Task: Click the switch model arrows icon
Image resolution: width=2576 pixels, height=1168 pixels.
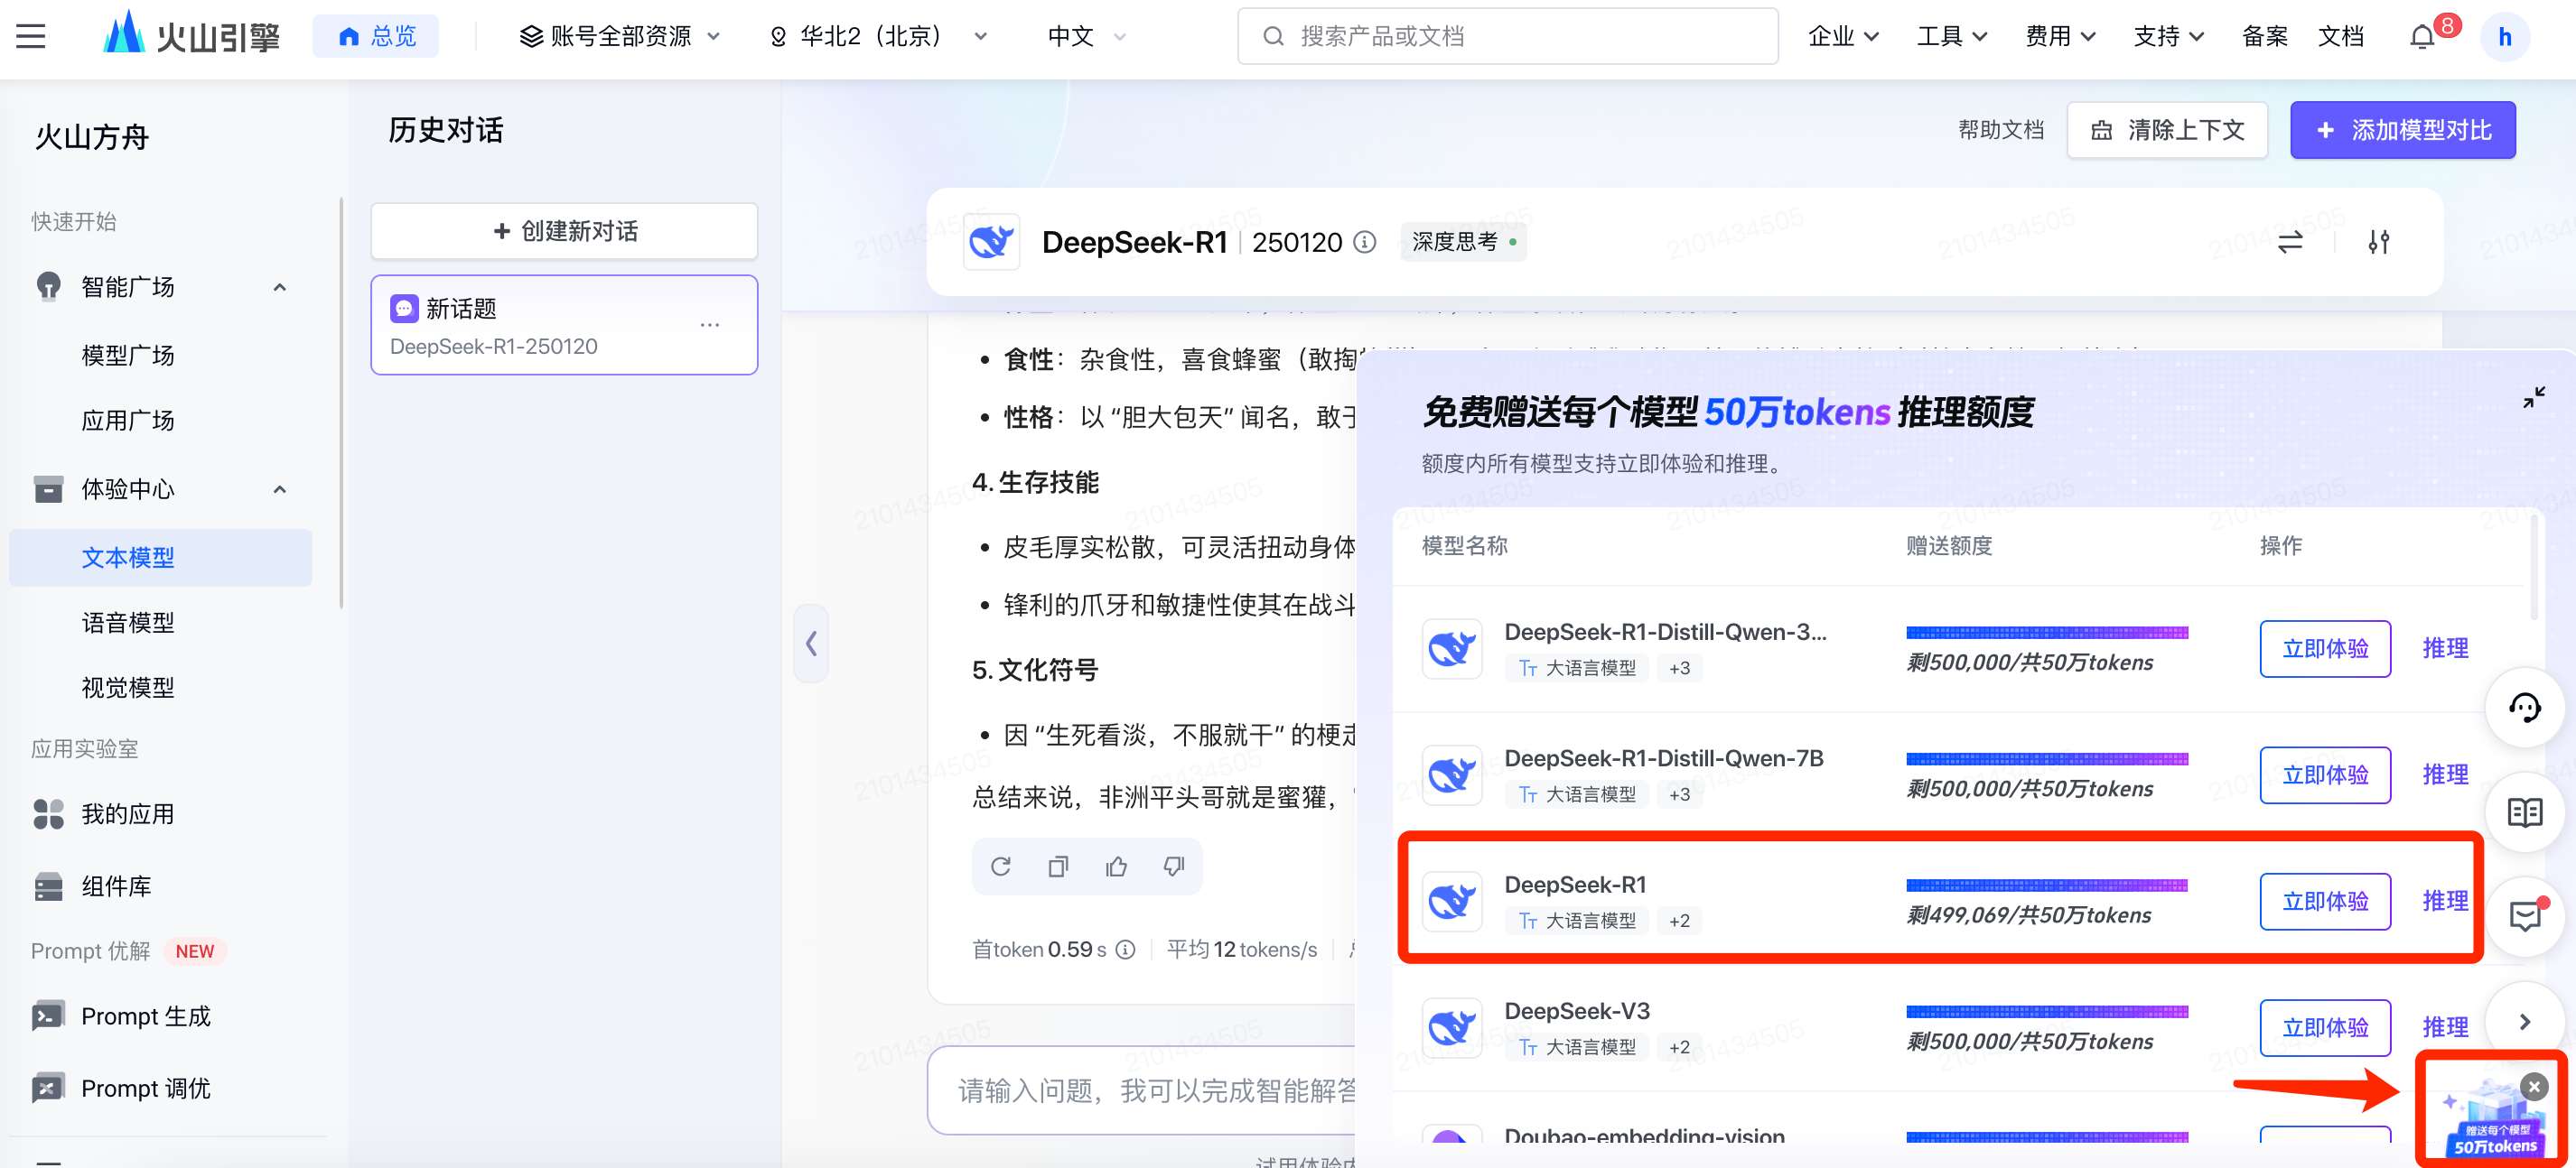Action: [2290, 242]
